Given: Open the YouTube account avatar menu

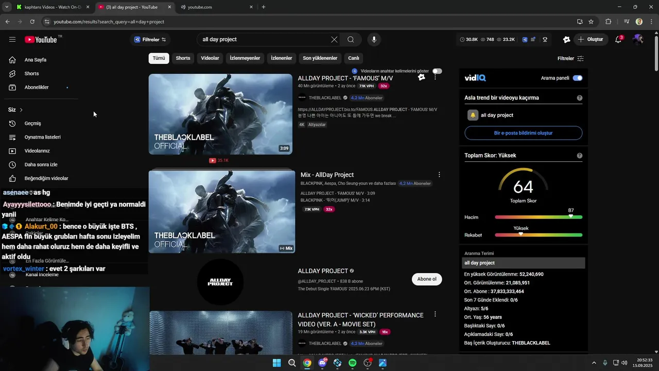Looking at the screenshot, I should tap(638, 40).
